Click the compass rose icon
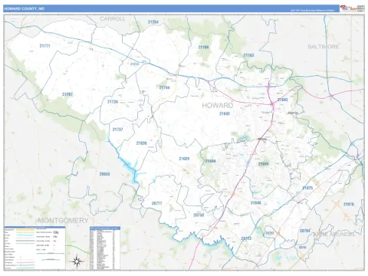This screenshot has width=368, height=276. 77,261
